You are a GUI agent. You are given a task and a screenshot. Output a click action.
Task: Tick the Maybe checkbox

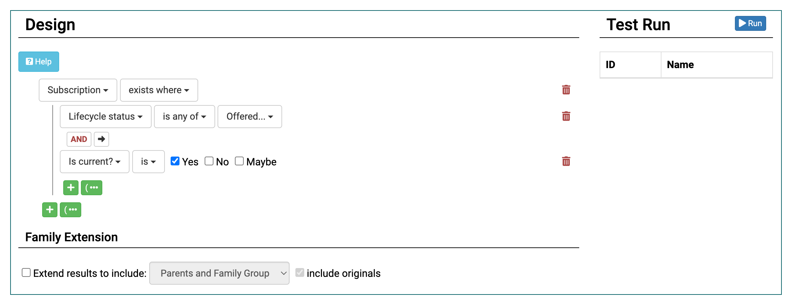[x=239, y=161]
